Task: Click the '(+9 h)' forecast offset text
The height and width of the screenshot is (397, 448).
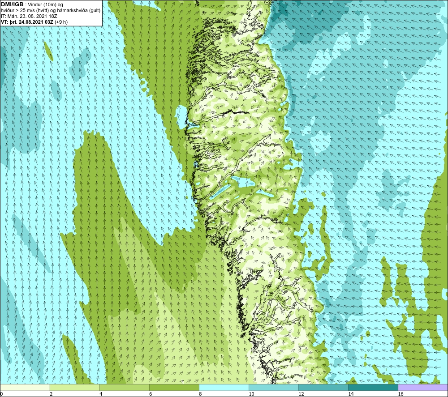Action: click(x=61, y=22)
